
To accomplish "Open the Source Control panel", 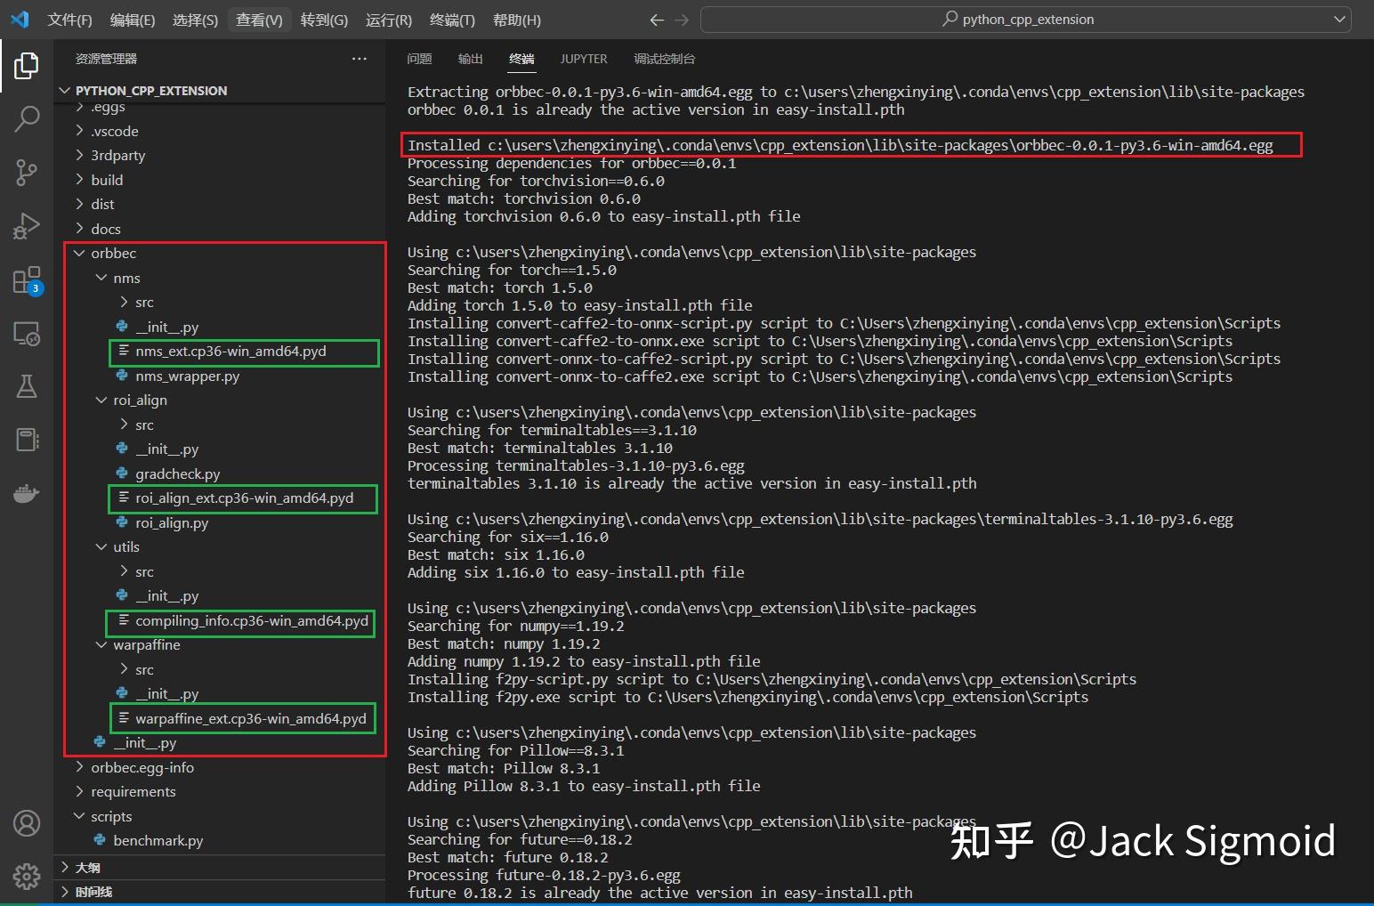I will pos(26,172).
